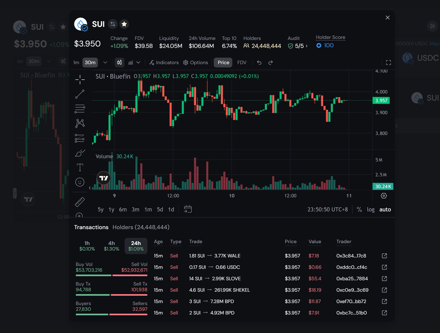The height and width of the screenshot is (333, 440).
Task: Expand the interval dropdown next to 30m
Action: (x=105, y=62)
